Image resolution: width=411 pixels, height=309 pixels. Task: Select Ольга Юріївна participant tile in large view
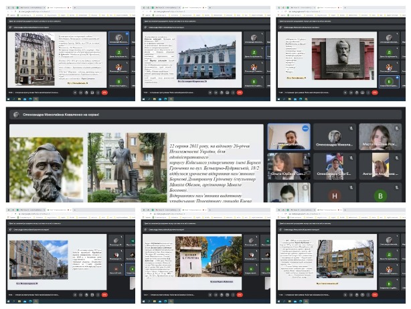[289, 166]
